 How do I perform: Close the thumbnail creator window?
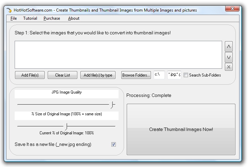tap(232, 9)
